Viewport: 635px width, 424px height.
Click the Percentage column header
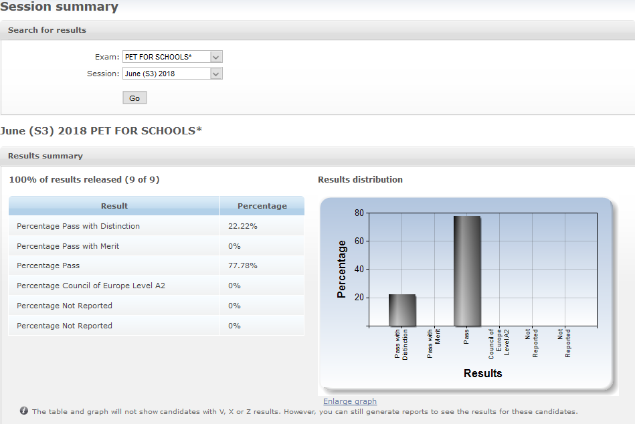click(262, 206)
